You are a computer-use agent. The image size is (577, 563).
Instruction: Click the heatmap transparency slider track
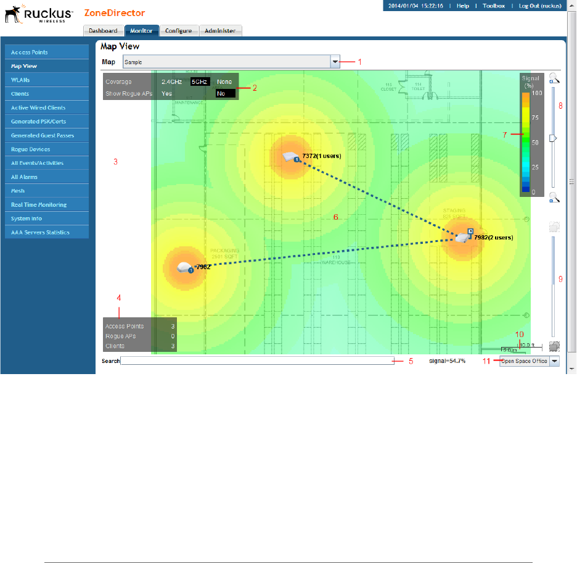tap(553, 286)
